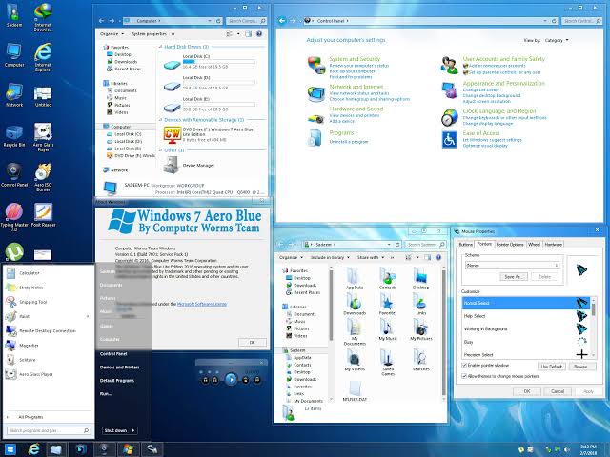Click the Microsoft Software License link
This screenshot has width=610, height=457.
[x=201, y=304]
